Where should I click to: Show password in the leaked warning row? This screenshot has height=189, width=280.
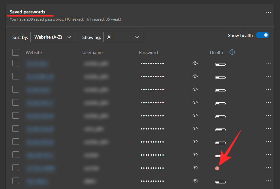[x=195, y=168]
